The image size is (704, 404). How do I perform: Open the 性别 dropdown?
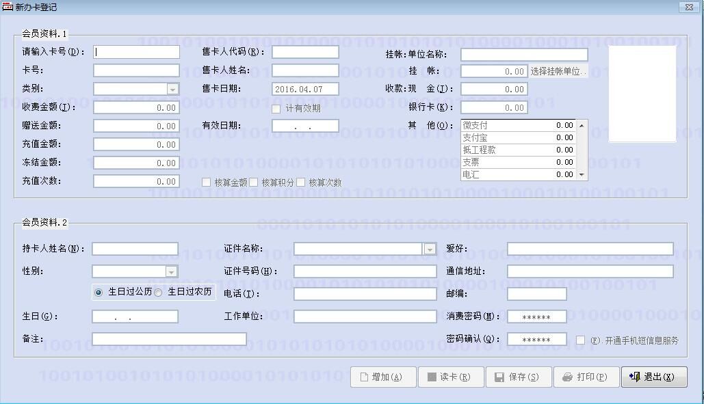point(171,272)
